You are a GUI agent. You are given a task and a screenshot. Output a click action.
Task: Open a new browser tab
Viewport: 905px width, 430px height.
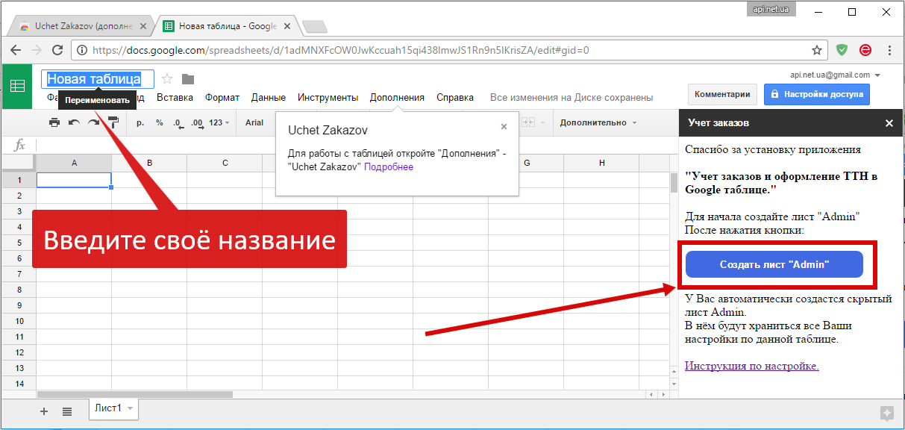click(315, 27)
